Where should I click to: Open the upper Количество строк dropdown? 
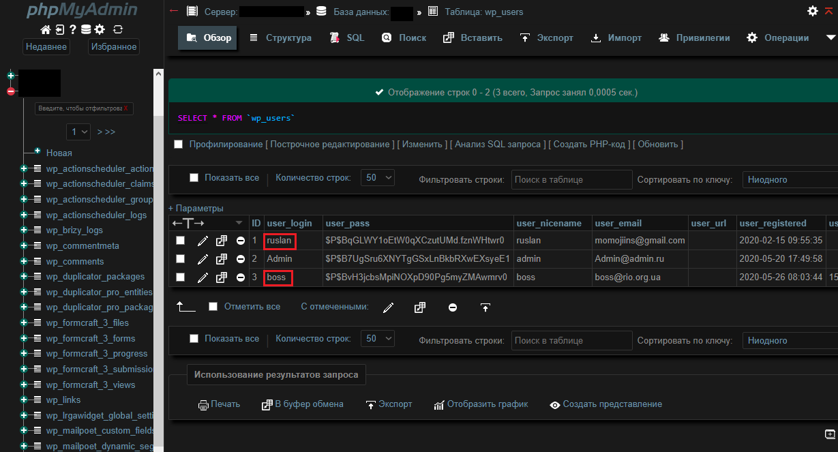click(x=378, y=178)
